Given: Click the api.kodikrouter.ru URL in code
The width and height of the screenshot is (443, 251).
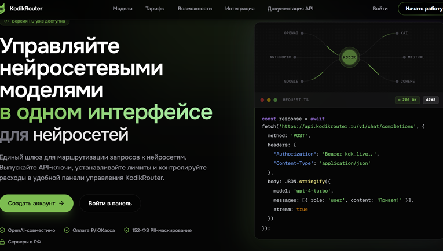Looking at the screenshot, I should coord(348,126).
